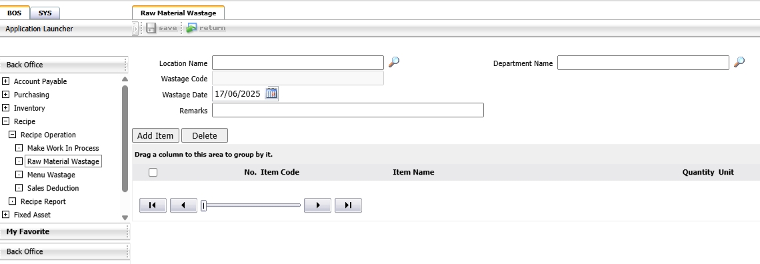Click the Back Office panel grip dots
Viewport: 760px width, 264px height.
coord(125,65)
